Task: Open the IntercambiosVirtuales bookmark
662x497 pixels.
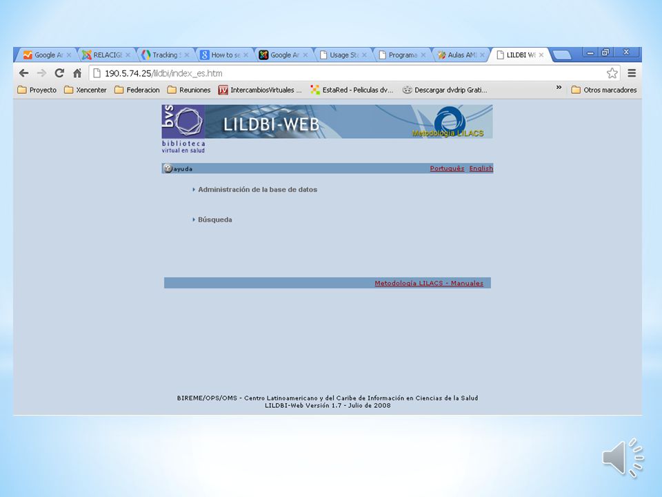Action: (x=260, y=90)
